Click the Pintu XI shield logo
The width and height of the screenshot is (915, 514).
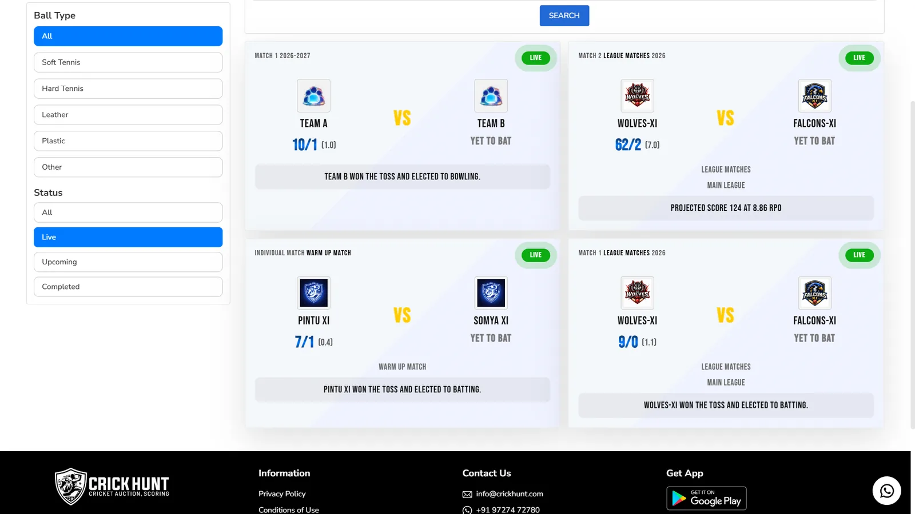[x=313, y=293]
